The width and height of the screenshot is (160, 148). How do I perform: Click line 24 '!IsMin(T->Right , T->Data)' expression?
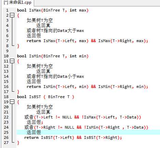[x=115, y=127]
